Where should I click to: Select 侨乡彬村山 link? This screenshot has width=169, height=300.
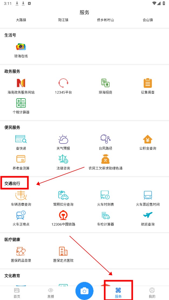tap(105, 20)
